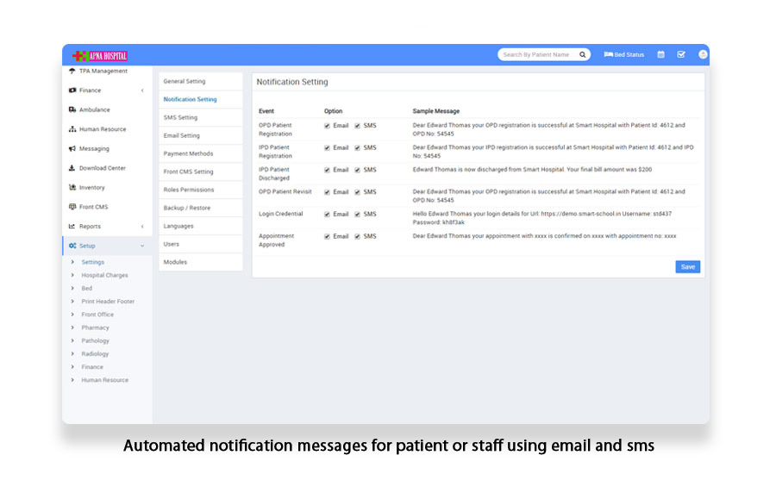Open the task checklist icon in top bar
The image size is (776, 493).
(x=681, y=54)
